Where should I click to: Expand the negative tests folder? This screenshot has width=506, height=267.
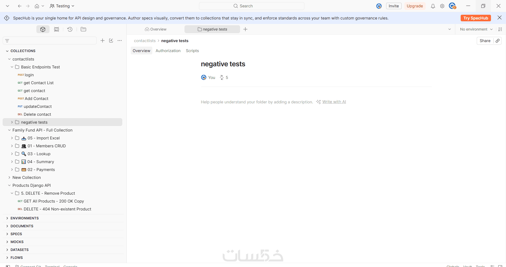click(12, 122)
